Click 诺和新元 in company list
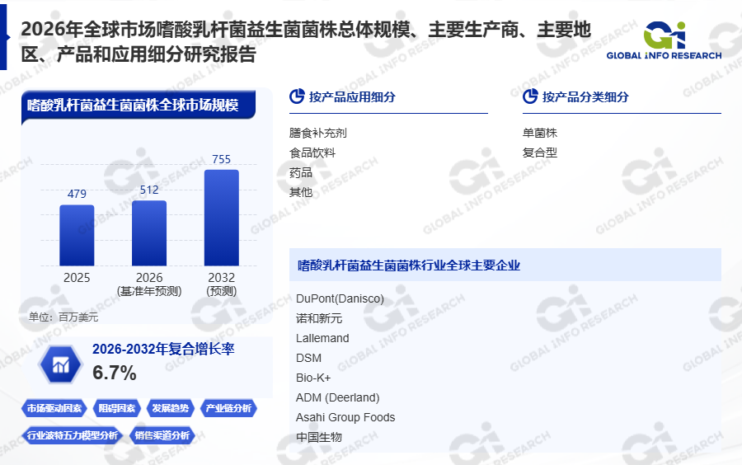 [319, 318]
